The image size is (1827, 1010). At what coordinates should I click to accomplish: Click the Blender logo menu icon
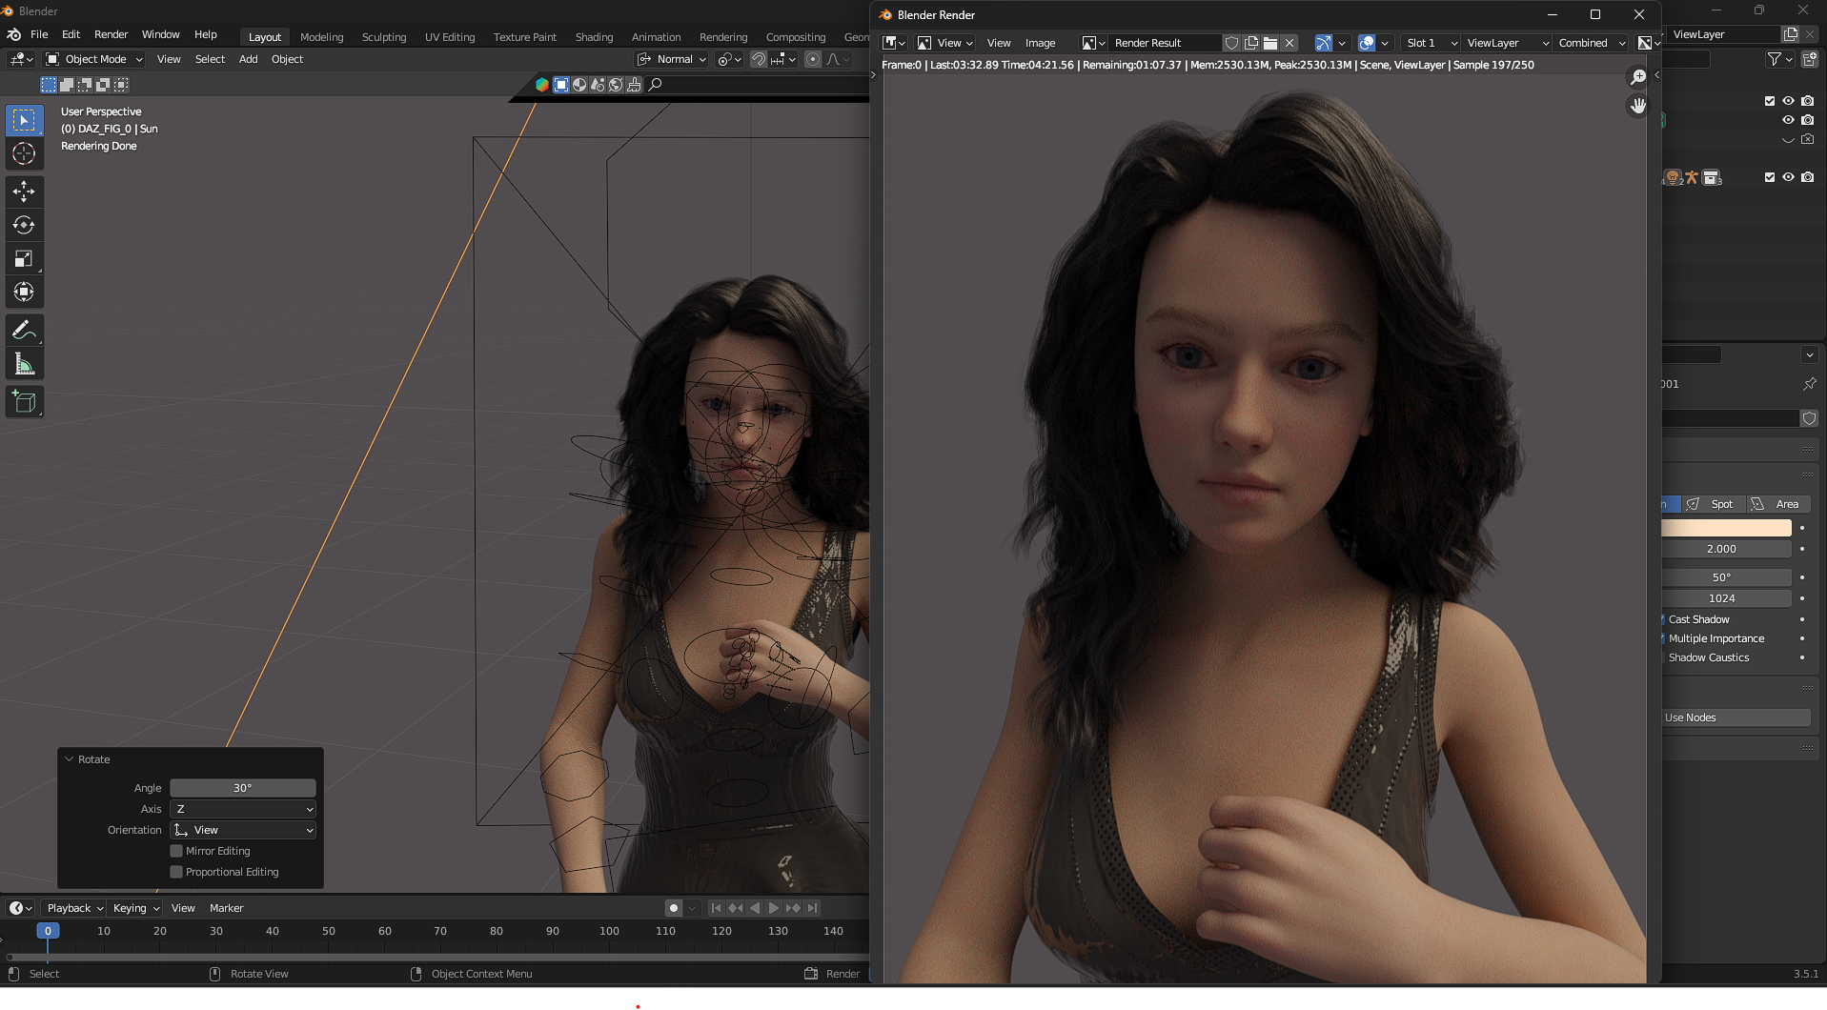[14, 34]
